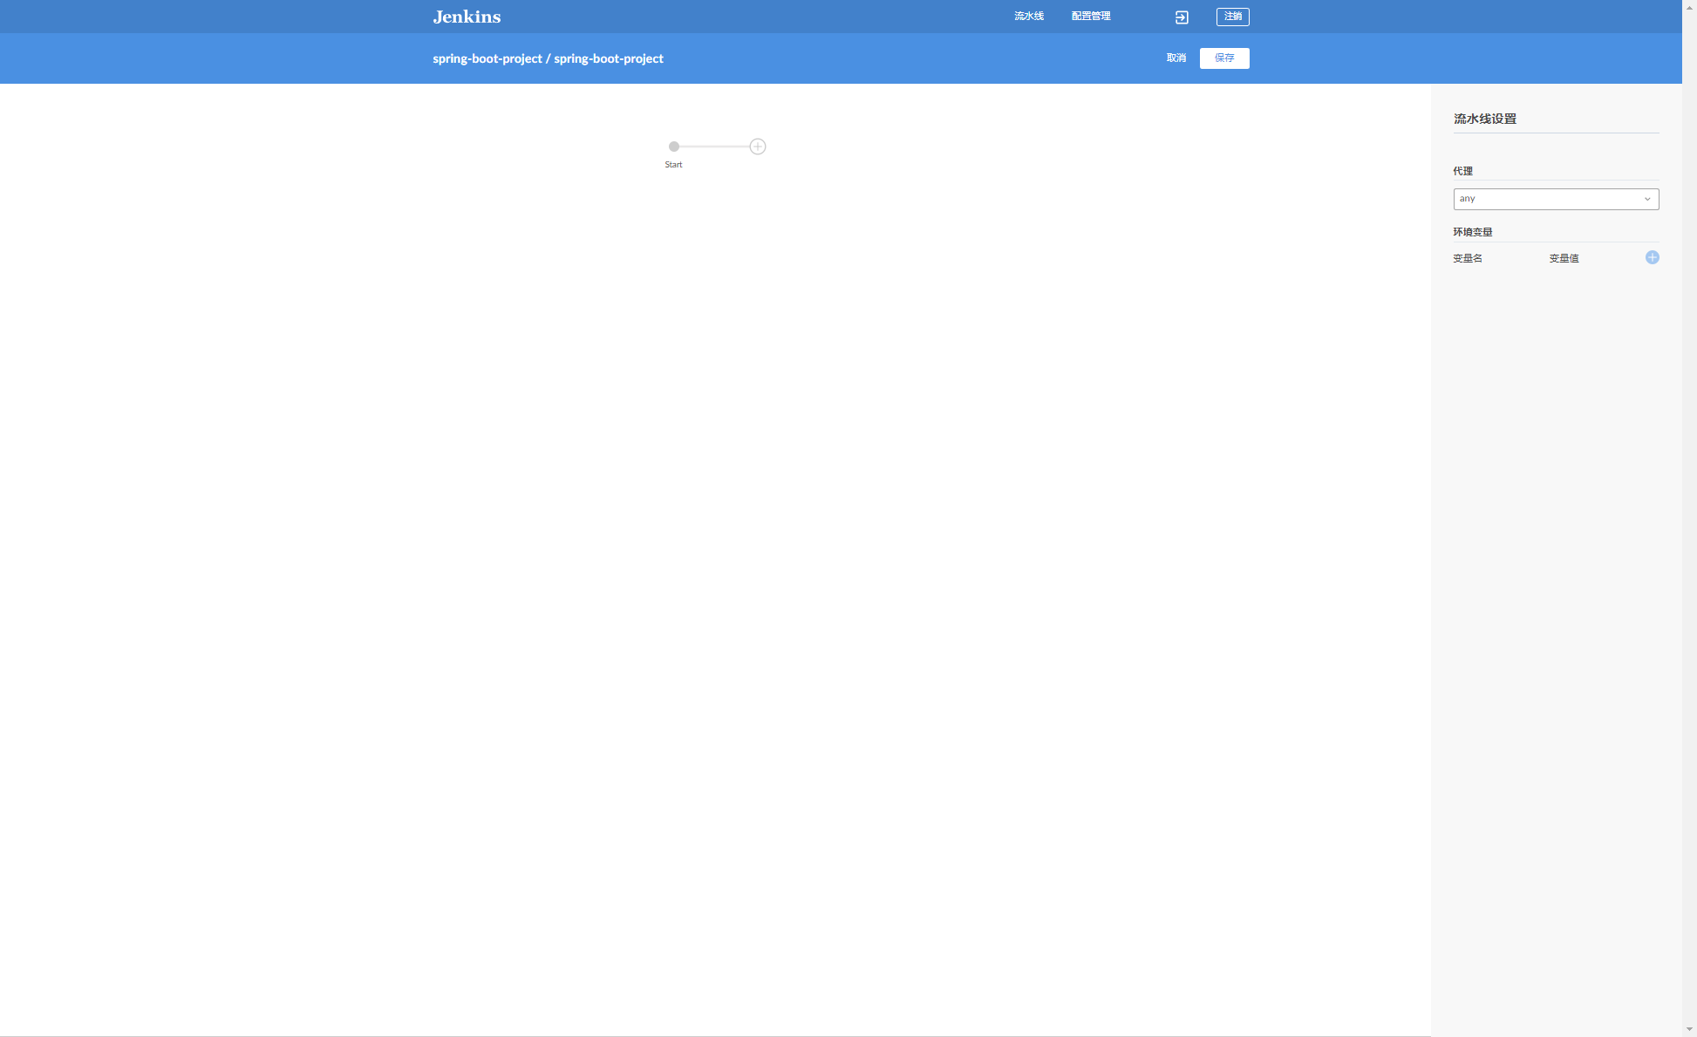The width and height of the screenshot is (1697, 1037).
Task: Save the pipeline with 保存 button
Action: pos(1224,58)
